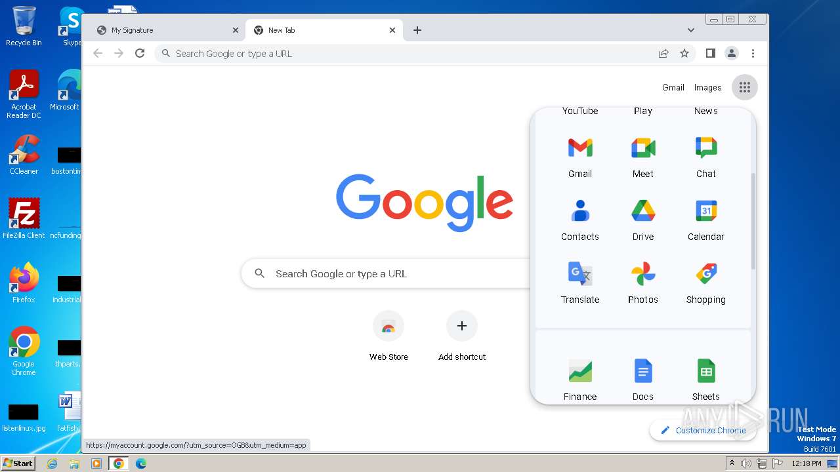
Task: Show hidden system tray icons
Action: click(x=732, y=463)
